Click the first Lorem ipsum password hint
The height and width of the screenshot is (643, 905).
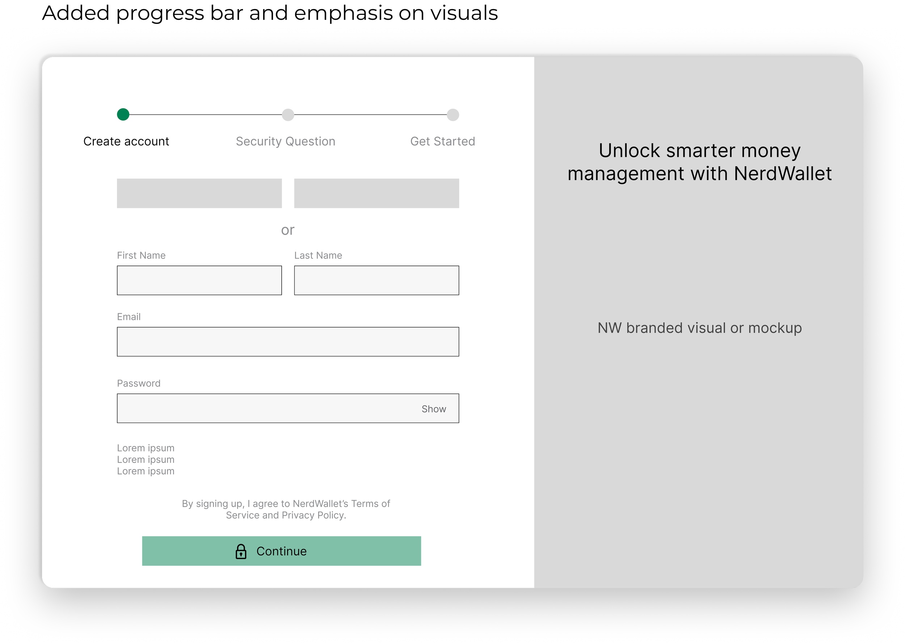tap(146, 448)
